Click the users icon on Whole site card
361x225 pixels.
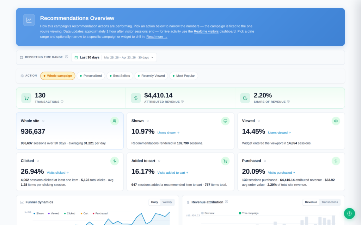[x=115, y=121]
